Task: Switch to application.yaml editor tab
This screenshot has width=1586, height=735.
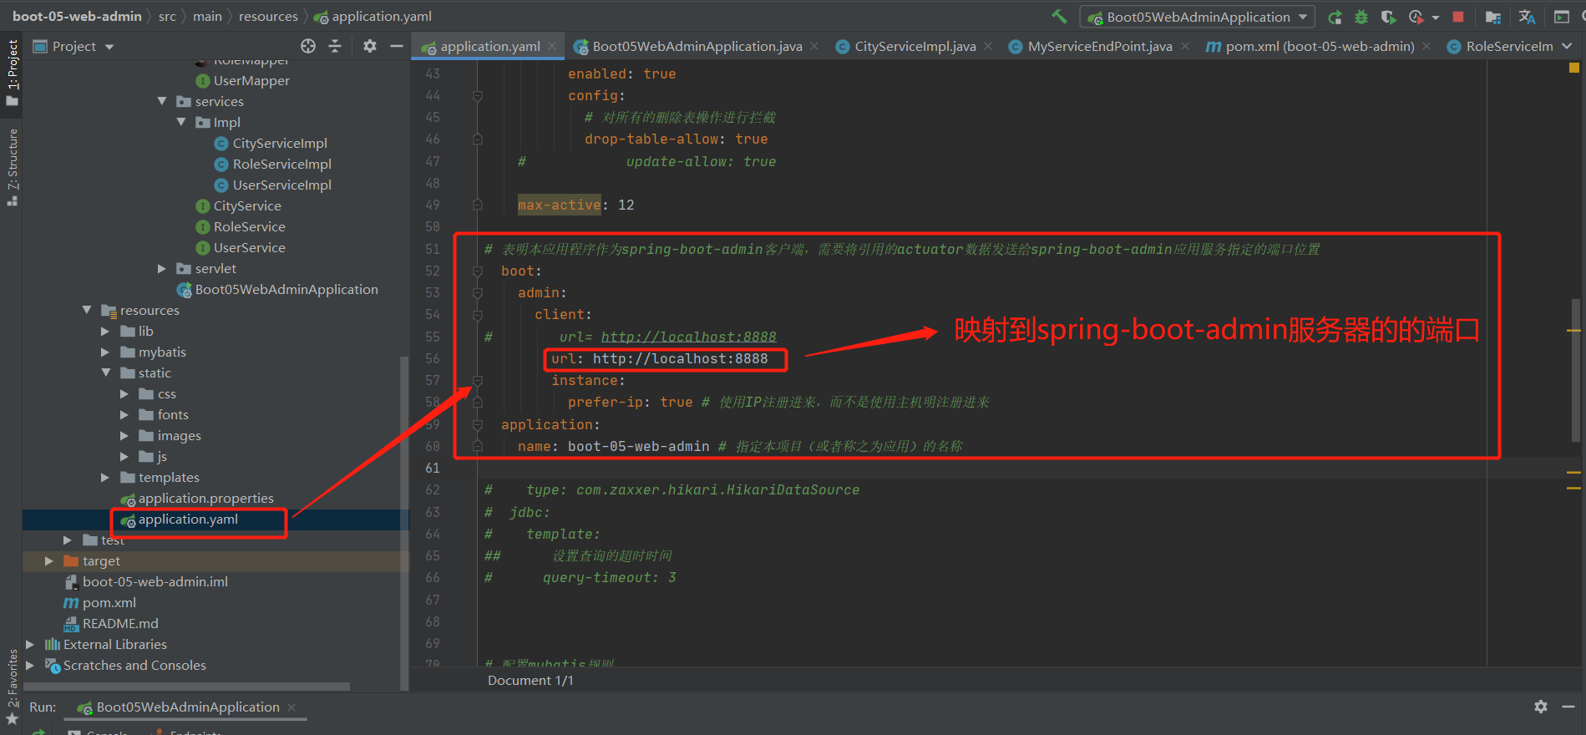Action: 489,47
